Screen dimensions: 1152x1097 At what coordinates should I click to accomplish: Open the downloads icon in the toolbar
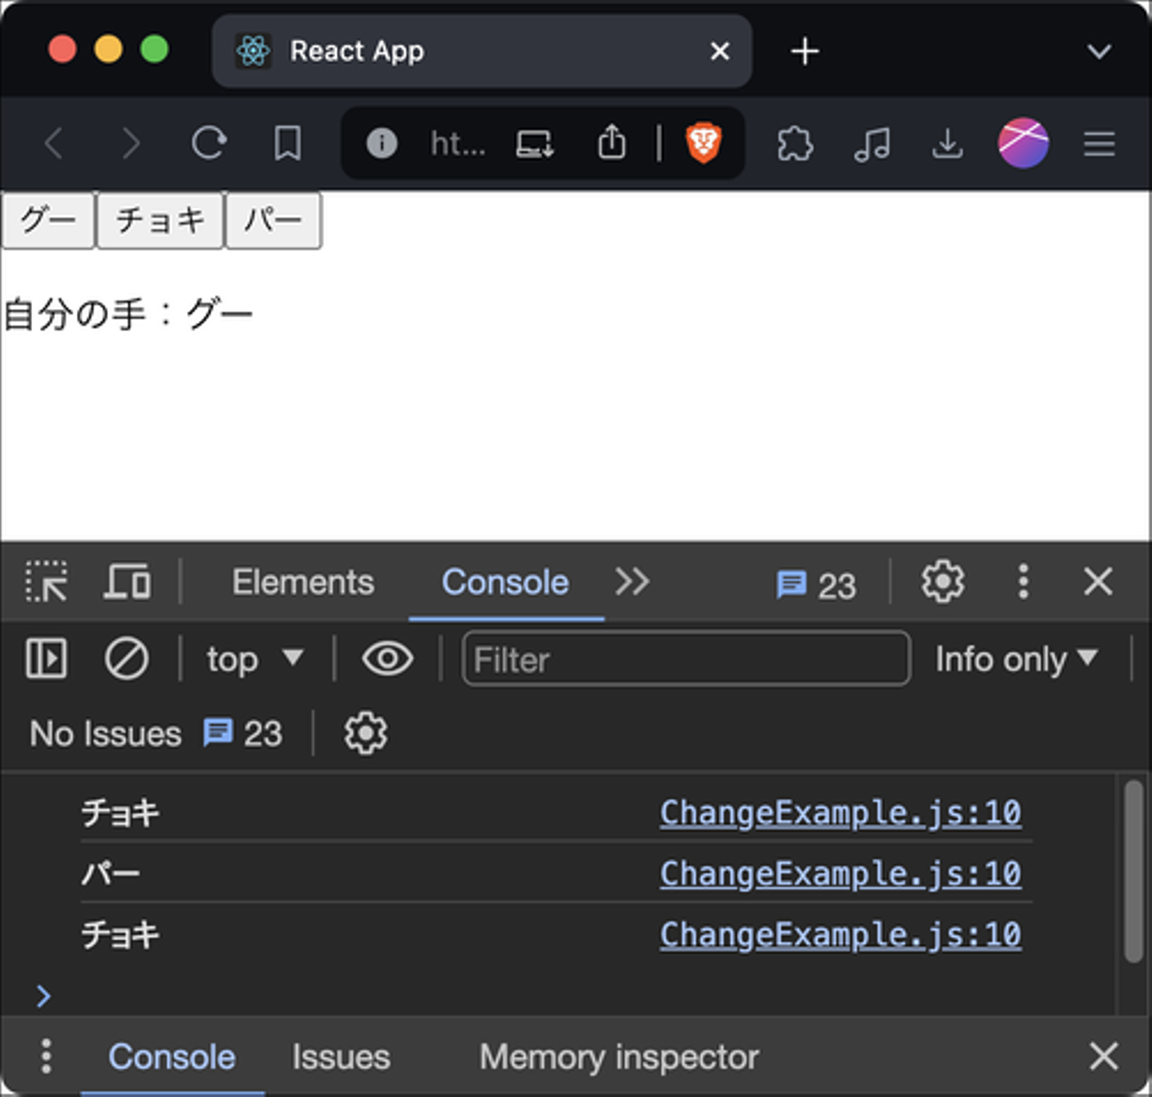947,144
